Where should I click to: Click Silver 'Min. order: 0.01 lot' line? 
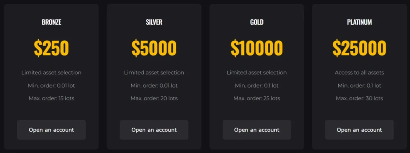[154, 85]
